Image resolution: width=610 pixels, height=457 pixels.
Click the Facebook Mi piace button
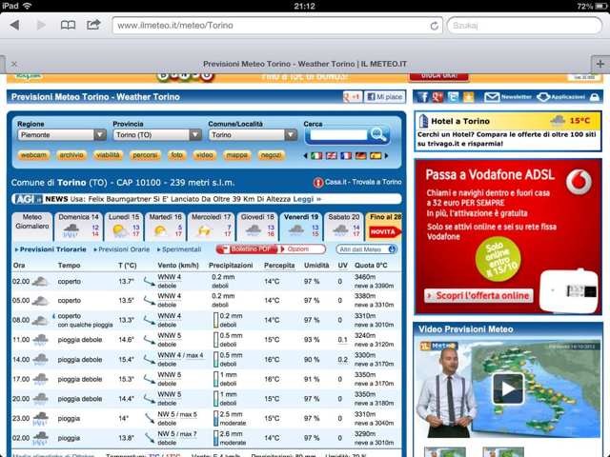(385, 97)
